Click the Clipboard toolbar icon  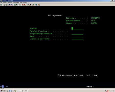(33, 5)
